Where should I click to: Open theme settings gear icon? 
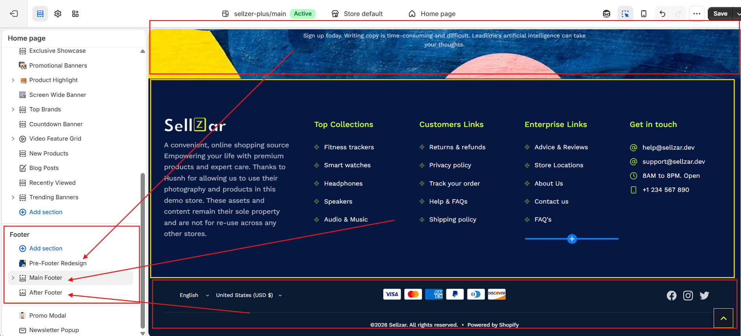pos(58,14)
